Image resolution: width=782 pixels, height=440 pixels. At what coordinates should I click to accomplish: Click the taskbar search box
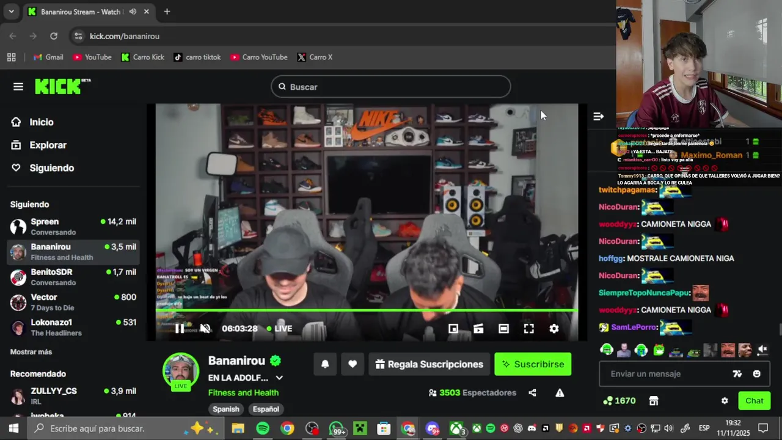click(126, 428)
